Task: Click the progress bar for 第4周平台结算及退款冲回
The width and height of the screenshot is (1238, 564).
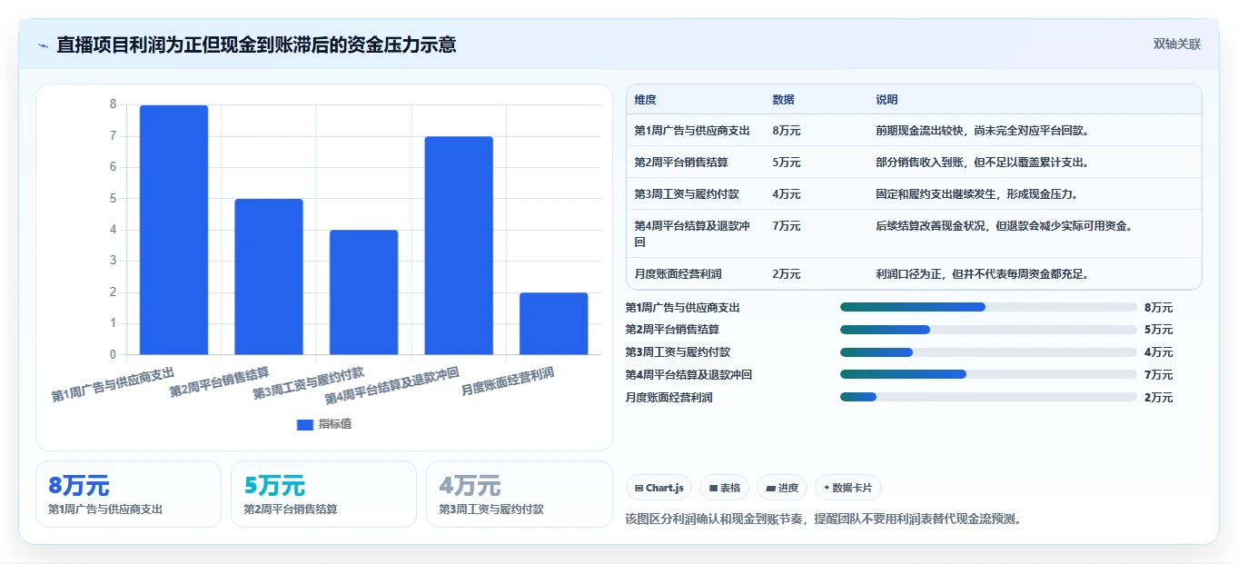Action: click(x=988, y=374)
